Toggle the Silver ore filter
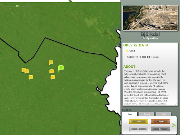Image resolution: width=180 pixels, height=135 pixels. tap(139, 129)
